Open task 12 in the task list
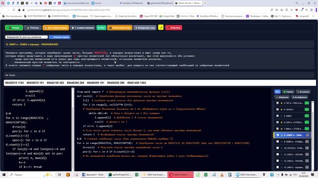The image size is (318, 178). (294, 161)
